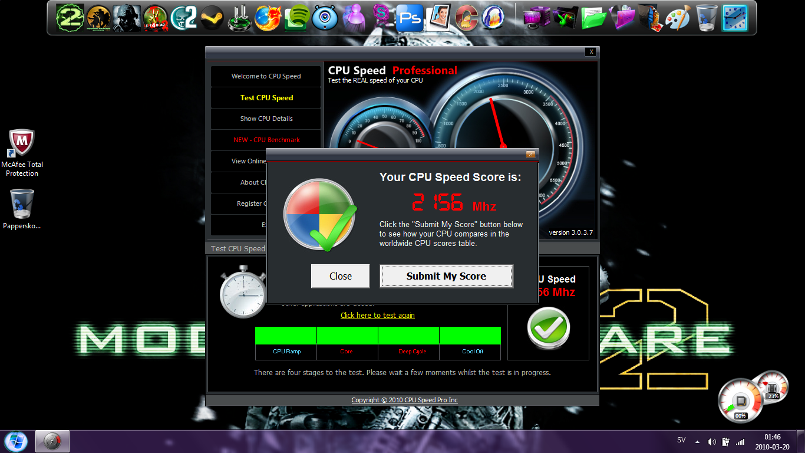Image resolution: width=805 pixels, height=453 pixels.
Task: Click the green CPU Ramp progress segment
Action: pyautogui.click(x=286, y=336)
